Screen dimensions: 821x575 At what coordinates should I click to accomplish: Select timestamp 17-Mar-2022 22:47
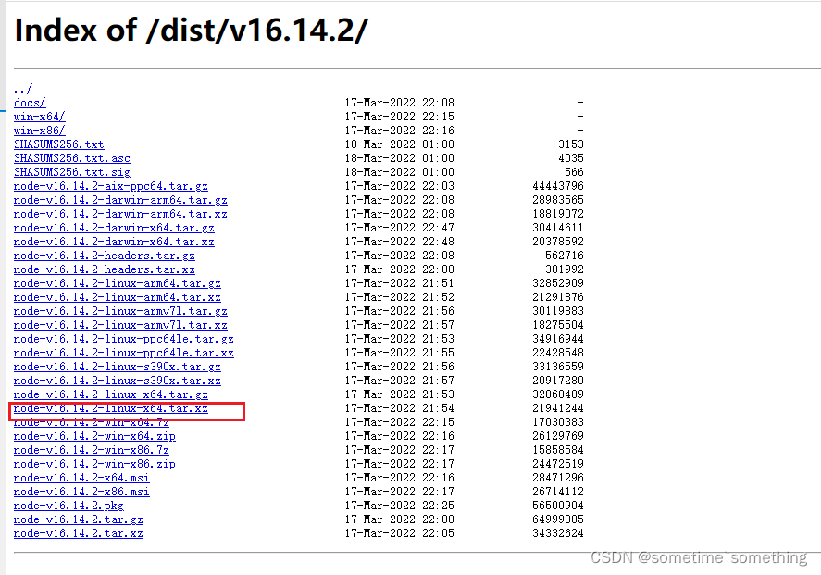click(400, 228)
